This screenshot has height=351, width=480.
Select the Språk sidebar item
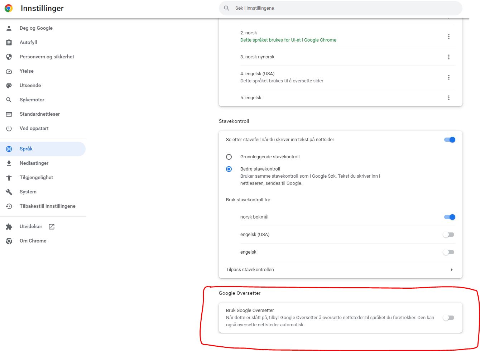coord(43,149)
